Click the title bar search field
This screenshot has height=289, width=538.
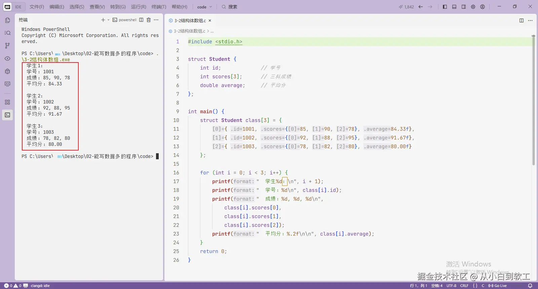coord(229,7)
